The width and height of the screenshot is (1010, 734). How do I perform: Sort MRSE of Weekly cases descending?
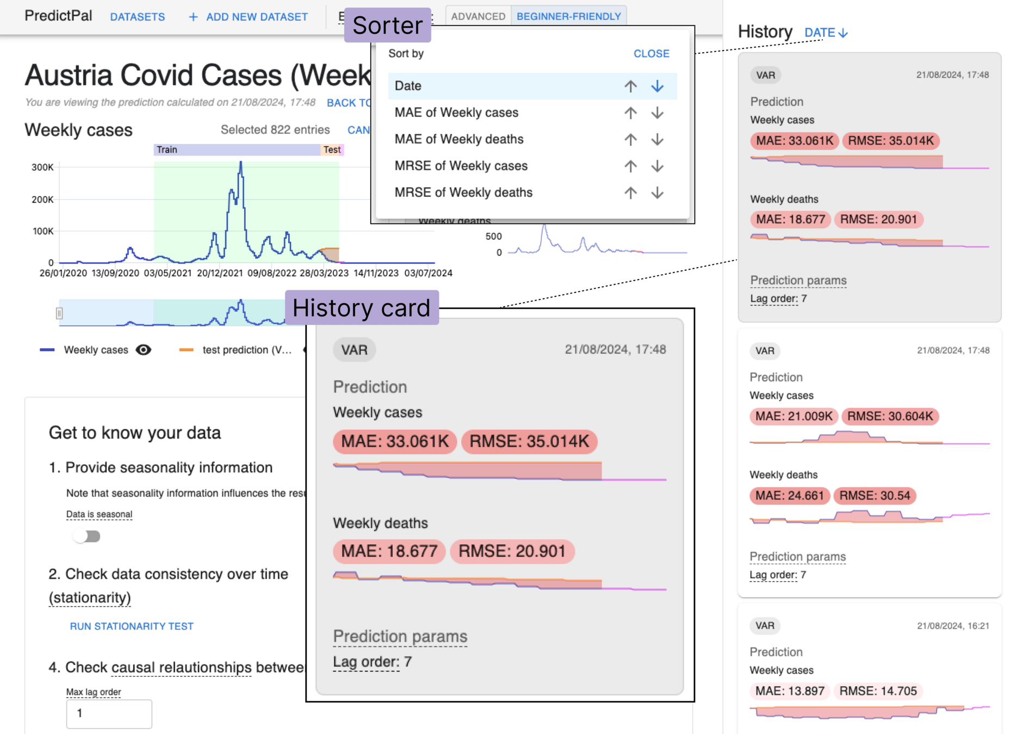pos(657,166)
